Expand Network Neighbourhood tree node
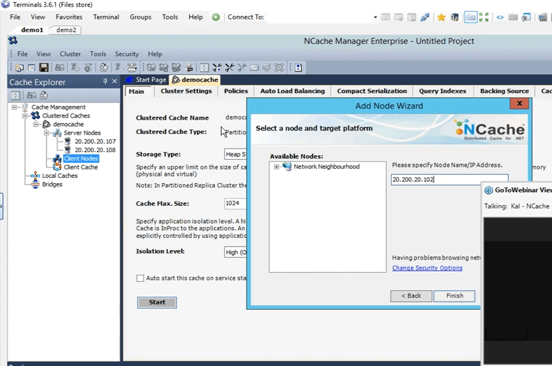 277,167
